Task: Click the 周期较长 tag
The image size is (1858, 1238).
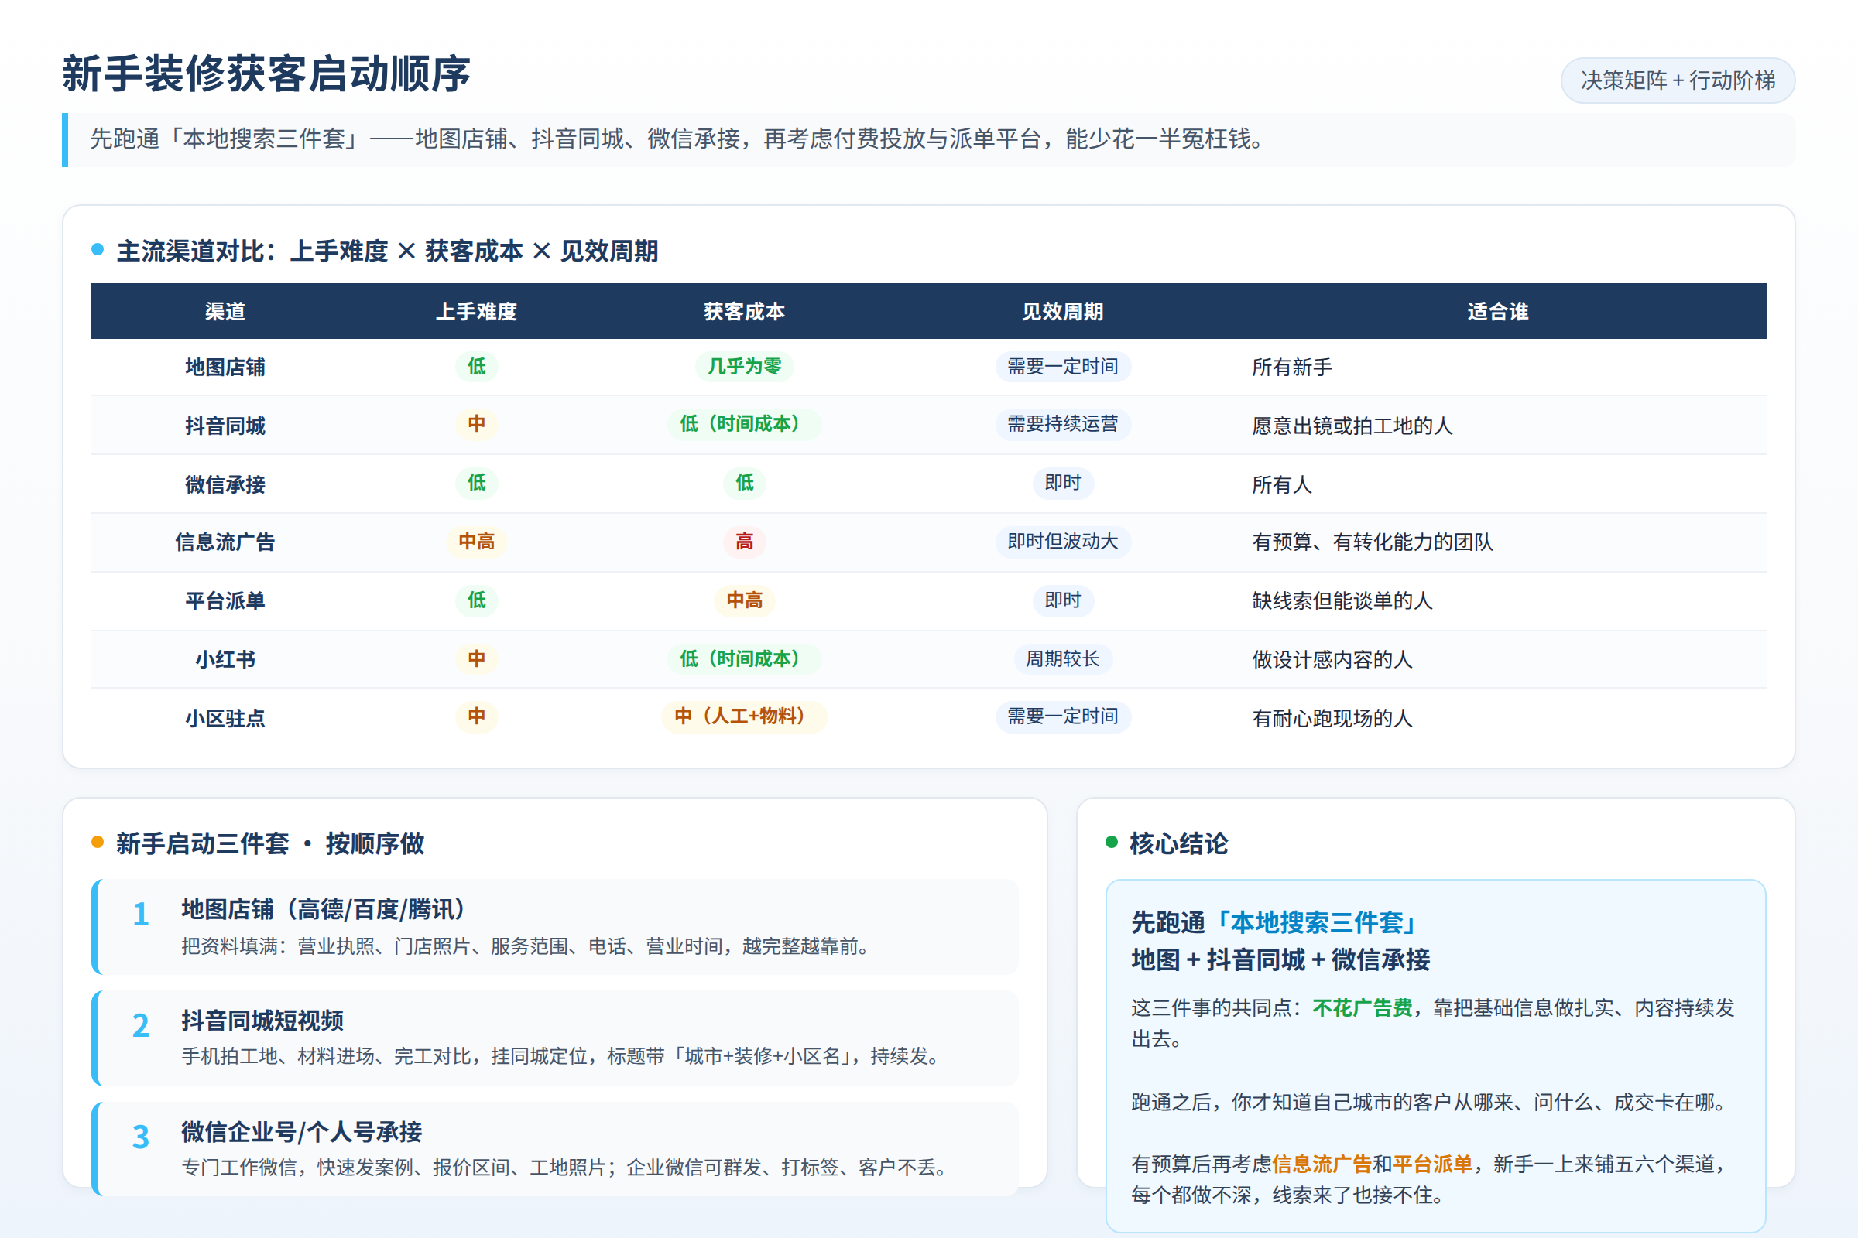Action: [x=1062, y=658]
